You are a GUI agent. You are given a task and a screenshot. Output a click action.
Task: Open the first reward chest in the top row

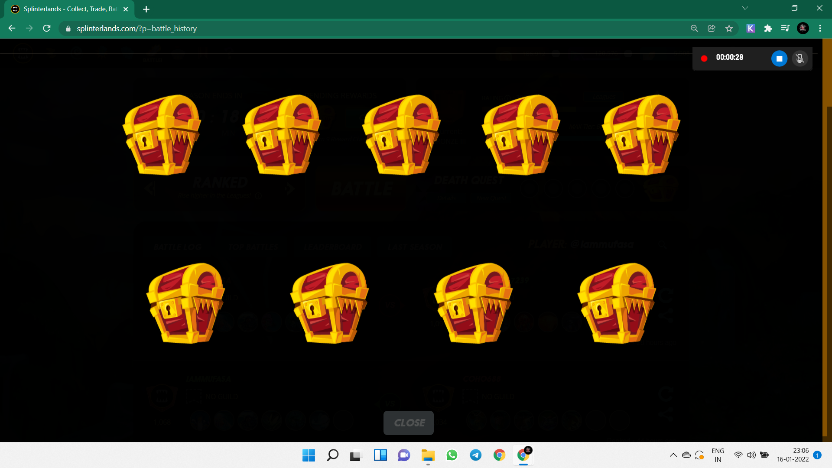[162, 134]
